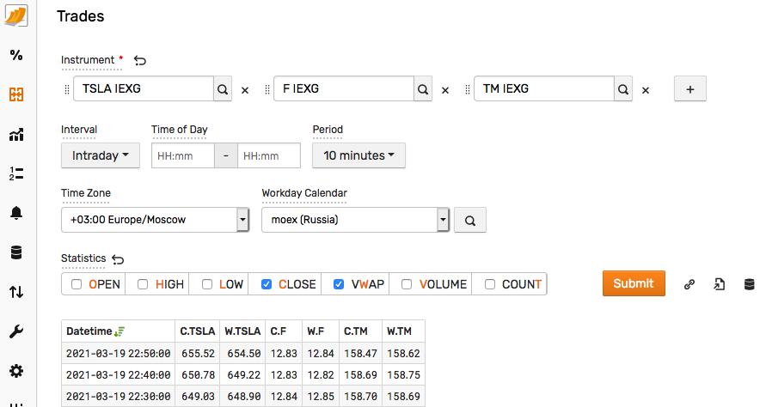Image resolution: width=766 pixels, height=407 pixels.
Task: Click the export file icon beside Submit
Action: pyautogui.click(x=719, y=284)
